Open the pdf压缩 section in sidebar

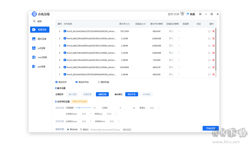[x=39, y=48]
